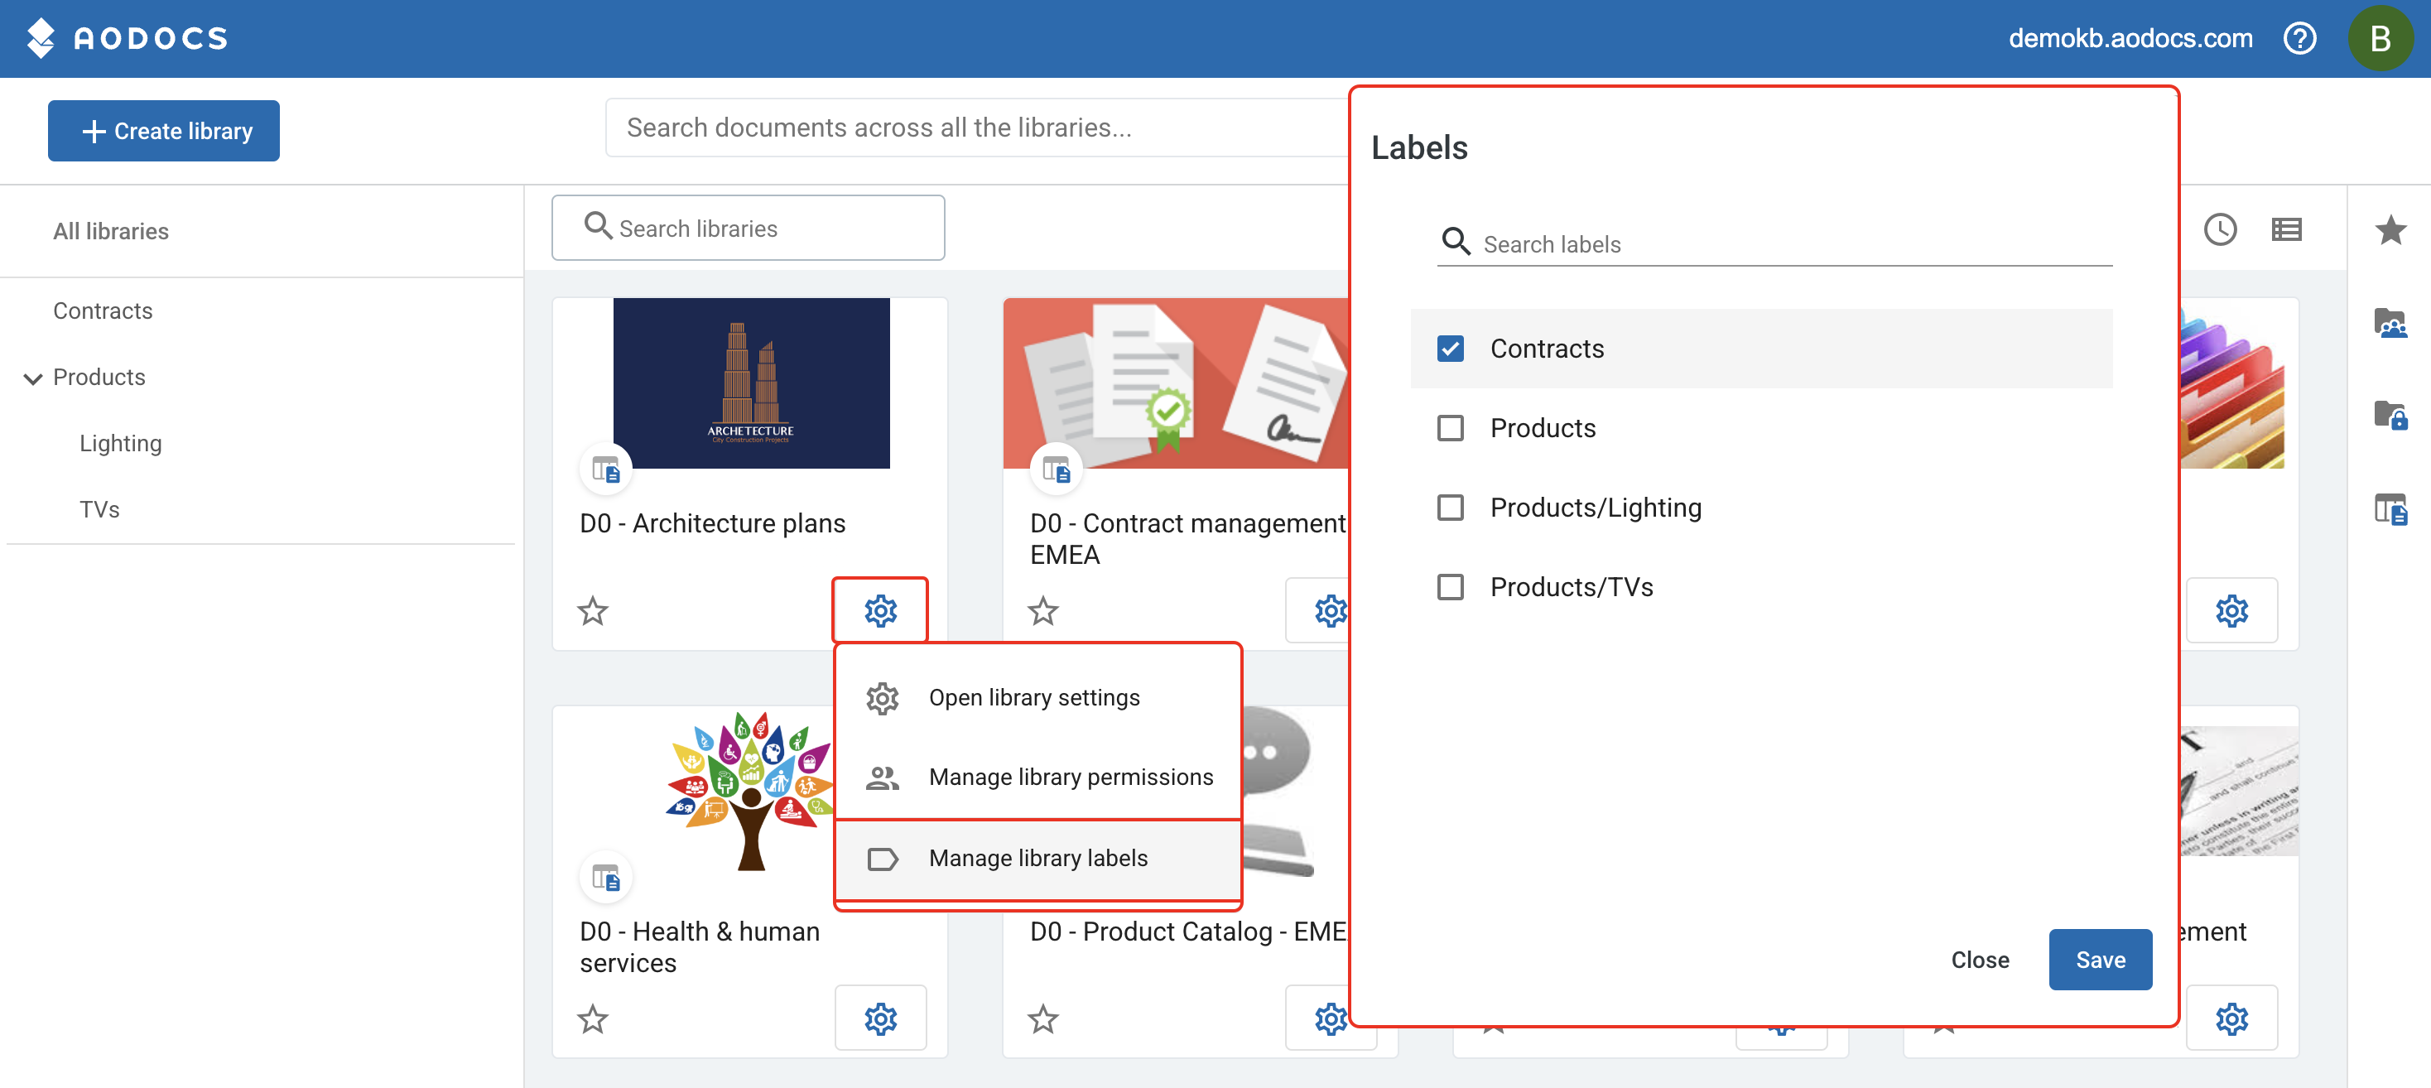
Task: Focus search documents across all libraries field
Action: pos(978,128)
